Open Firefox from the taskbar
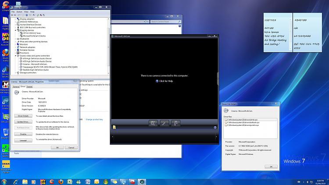329x185 pixels. 61,182
